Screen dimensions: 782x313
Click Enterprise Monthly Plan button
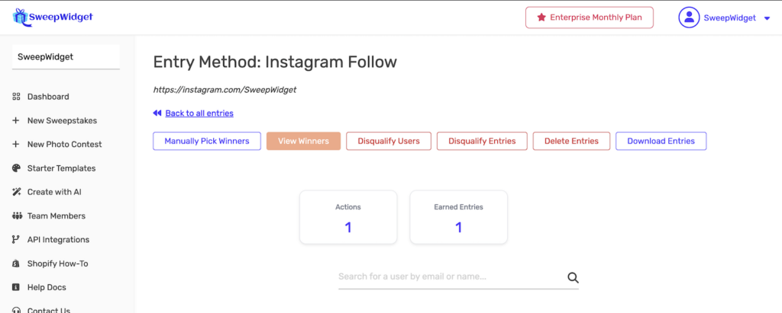pyautogui.click(x=589, y=18)
